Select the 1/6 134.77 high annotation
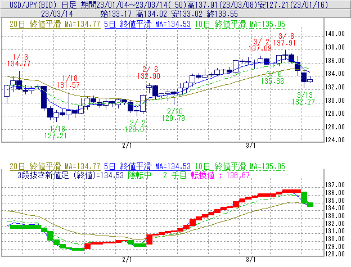The width and height of the screenshot is (351, 267). tap(19, 60)
